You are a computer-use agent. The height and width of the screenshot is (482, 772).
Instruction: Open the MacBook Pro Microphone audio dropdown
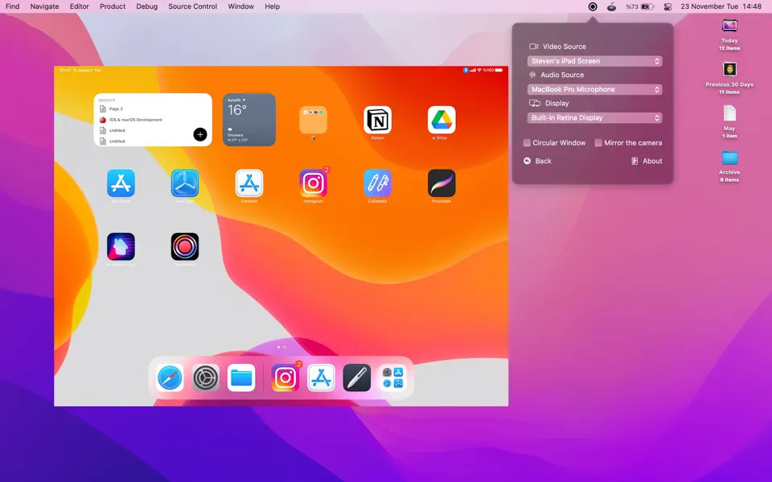coord(595,89)
